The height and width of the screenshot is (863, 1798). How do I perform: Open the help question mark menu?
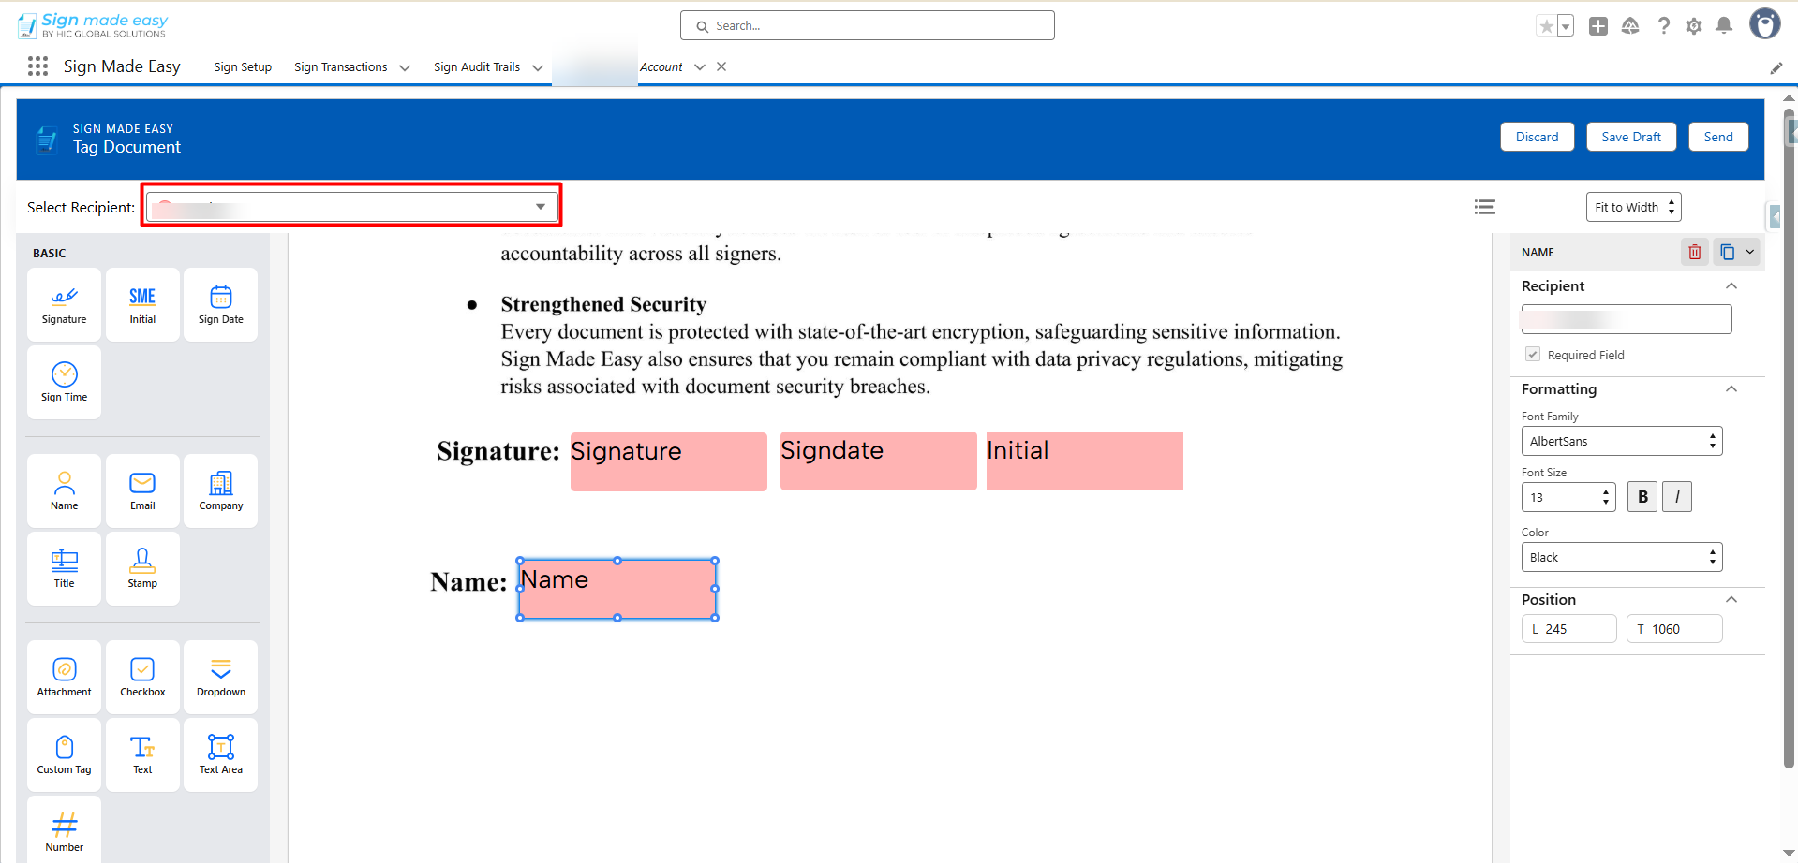[1664, 26]
